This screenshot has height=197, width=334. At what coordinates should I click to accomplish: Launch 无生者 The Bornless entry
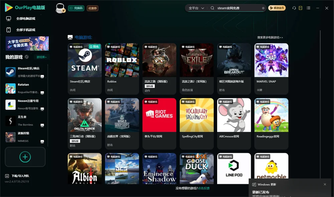[25, 121]
